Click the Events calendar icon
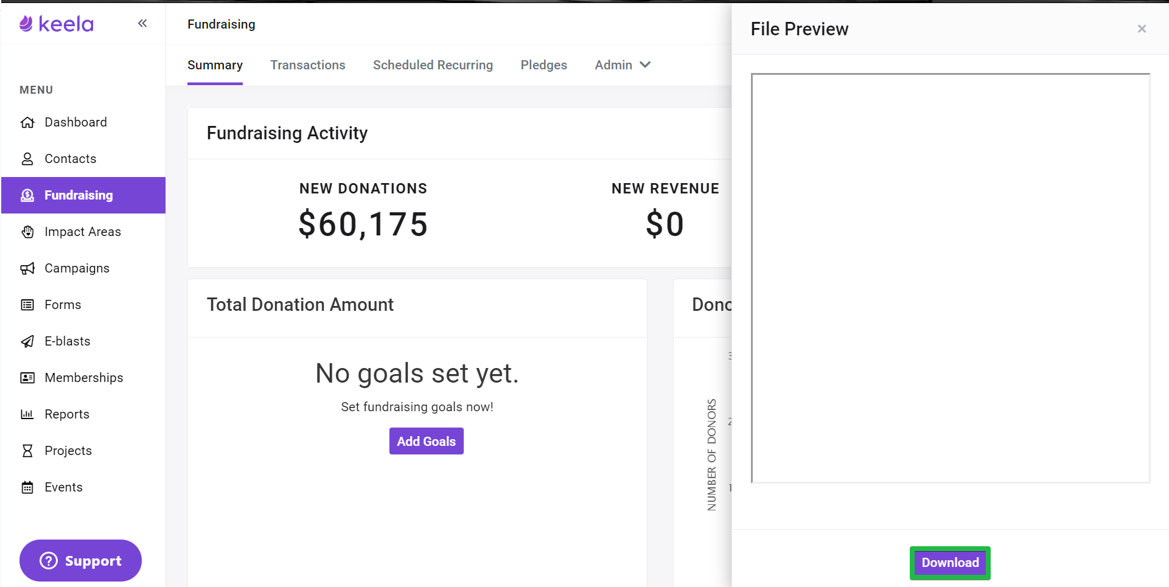The width and height of the screenshot is (1169, 587). [27, 487]
